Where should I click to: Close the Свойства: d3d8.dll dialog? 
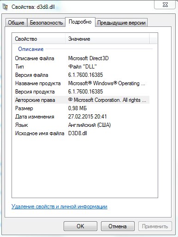(x=165, y=5)
